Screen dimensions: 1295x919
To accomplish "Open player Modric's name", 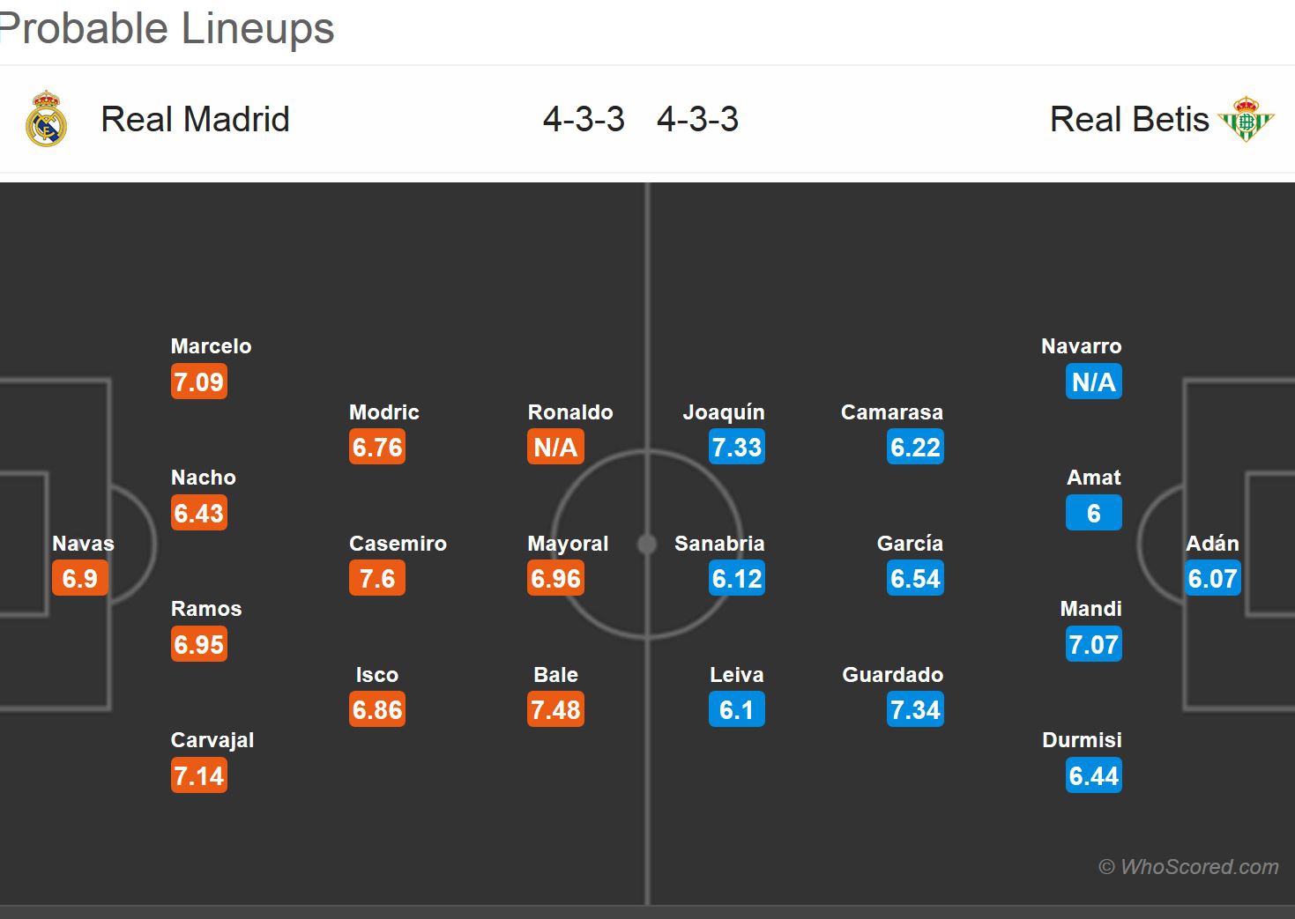I will 384,412.
